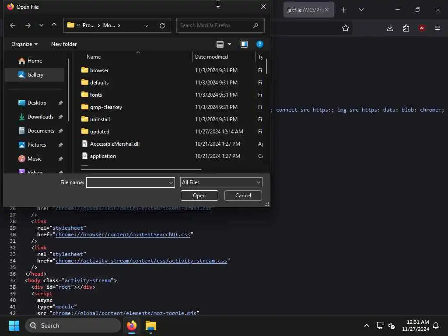The width and height of the screenshot is (448, 336).
Task: Select Gallery in the navigation pane
Action: (x=35, y=74)
